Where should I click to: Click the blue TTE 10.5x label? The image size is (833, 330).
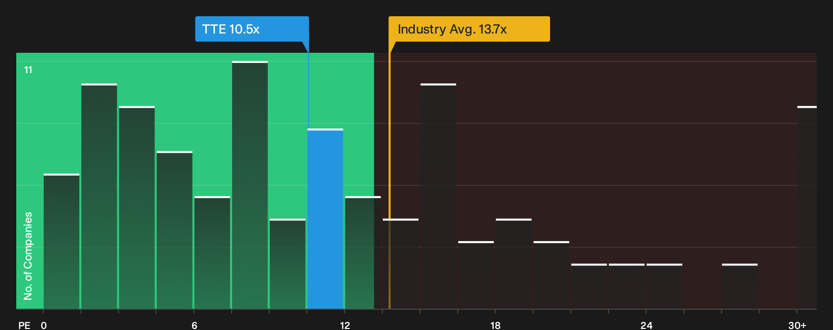(x=252, y=29)
